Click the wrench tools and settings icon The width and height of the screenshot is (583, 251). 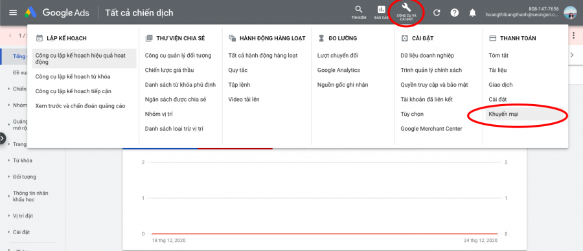406,7
